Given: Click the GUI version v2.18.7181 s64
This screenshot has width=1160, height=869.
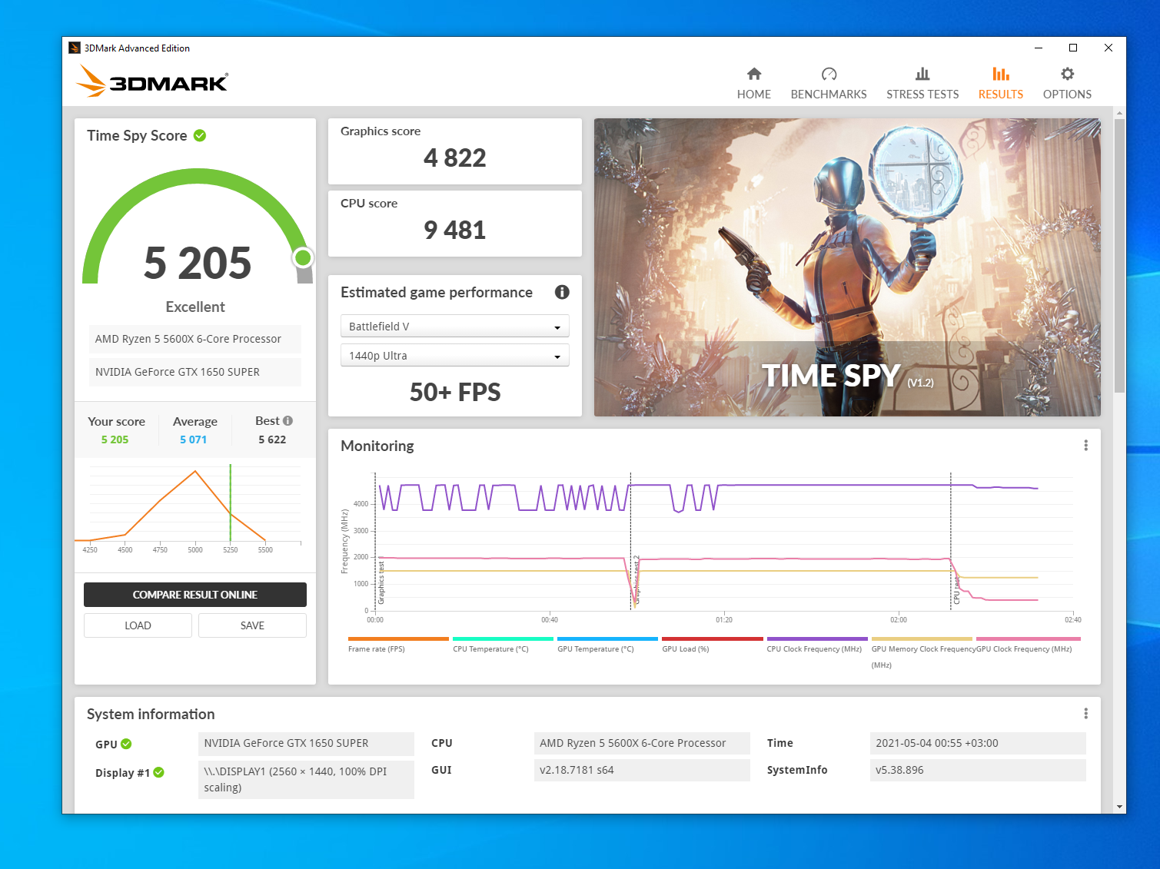Looking at the screenshot, I should [642, 771].
